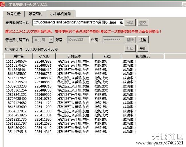Switch to the 账号注册 tab
186x147 pixels.
point(14,14)
